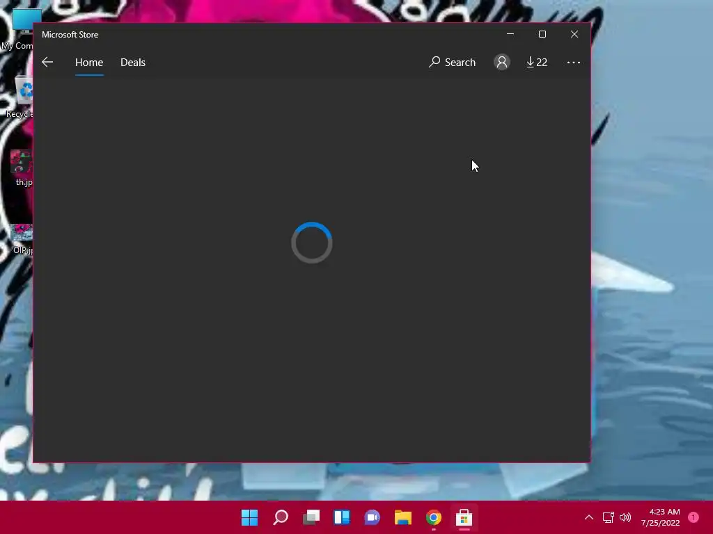Show hidden system tray icons
This screenshot has width=713, height=534.
click(589, 517)
